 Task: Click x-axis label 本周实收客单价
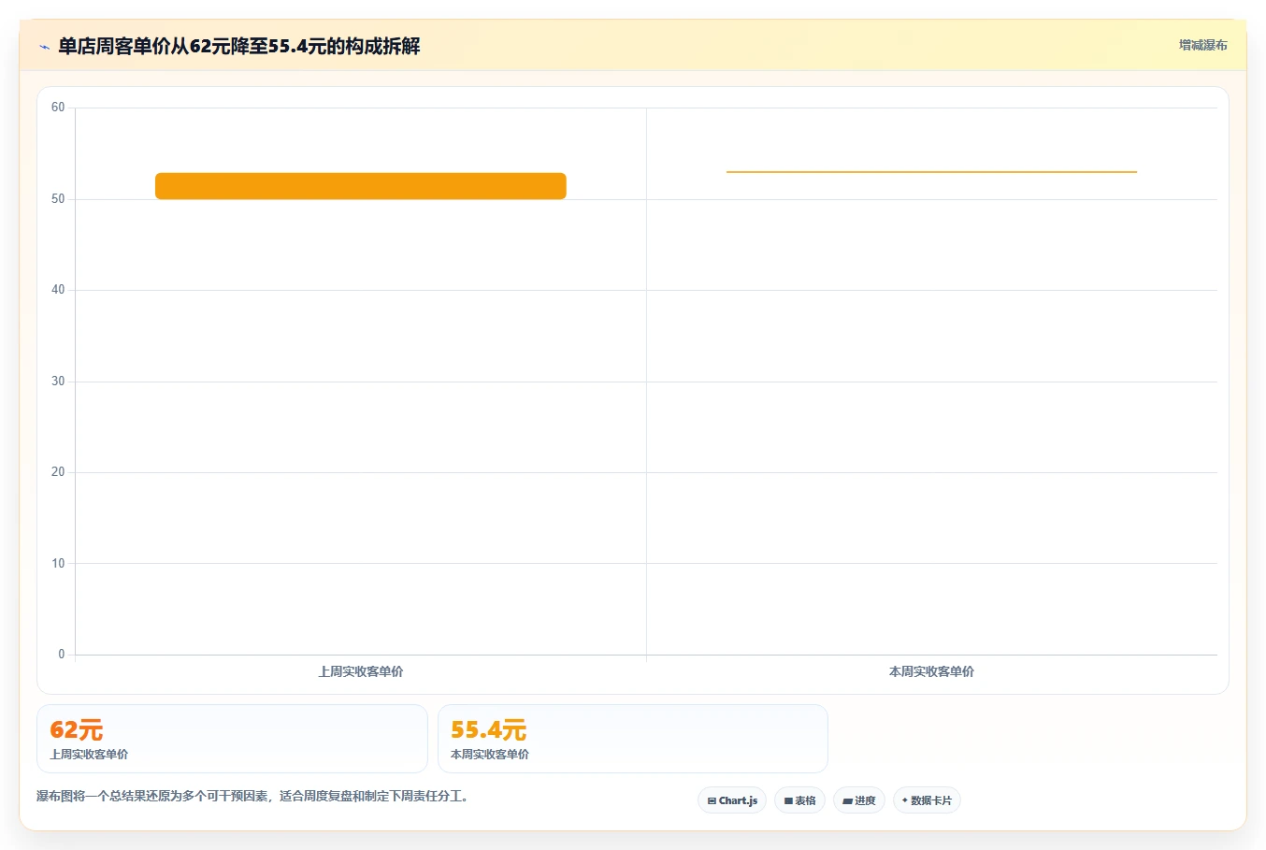pos(931,671)
